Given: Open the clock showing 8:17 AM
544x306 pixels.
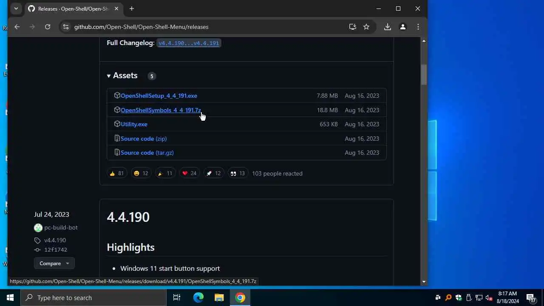Looking at the screenshot, I should pos(508,297).
